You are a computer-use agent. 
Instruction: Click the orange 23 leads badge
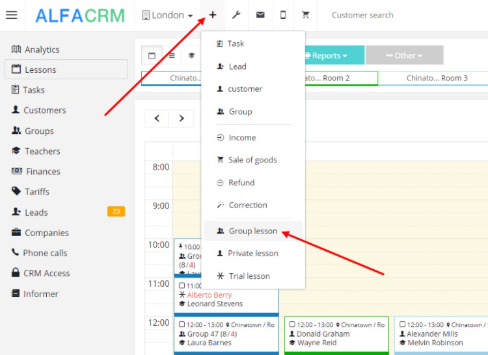click(x=116, y=211)
